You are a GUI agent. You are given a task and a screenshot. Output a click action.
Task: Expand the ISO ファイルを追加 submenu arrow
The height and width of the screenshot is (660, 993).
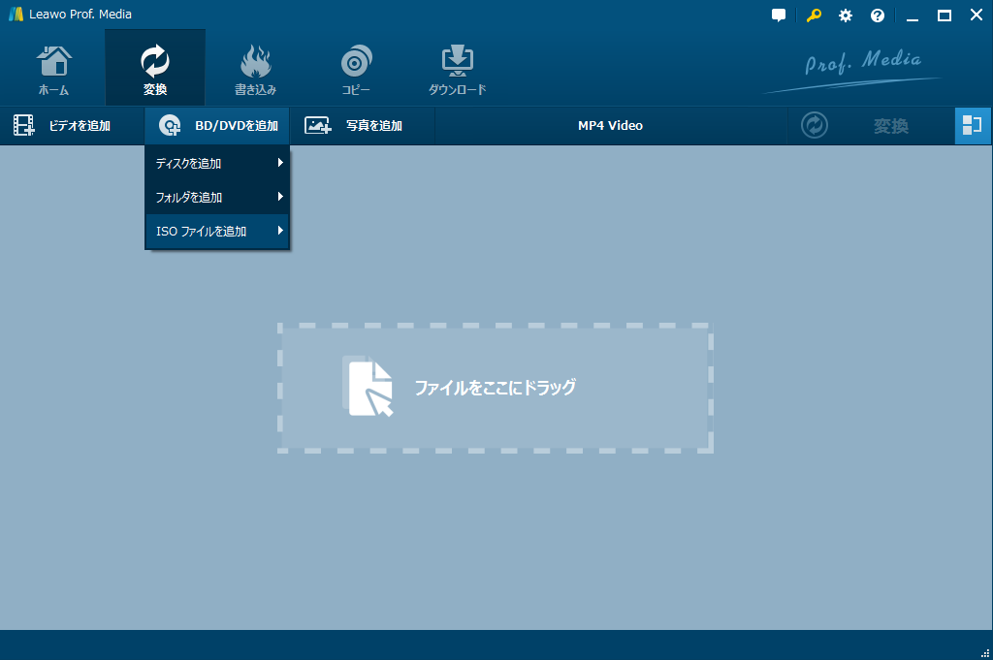pos(282,231)
